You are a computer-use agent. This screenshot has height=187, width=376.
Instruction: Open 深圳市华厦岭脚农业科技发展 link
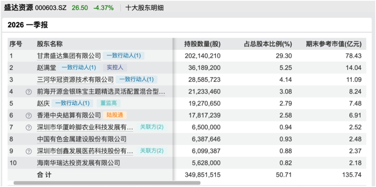point(85,127)
